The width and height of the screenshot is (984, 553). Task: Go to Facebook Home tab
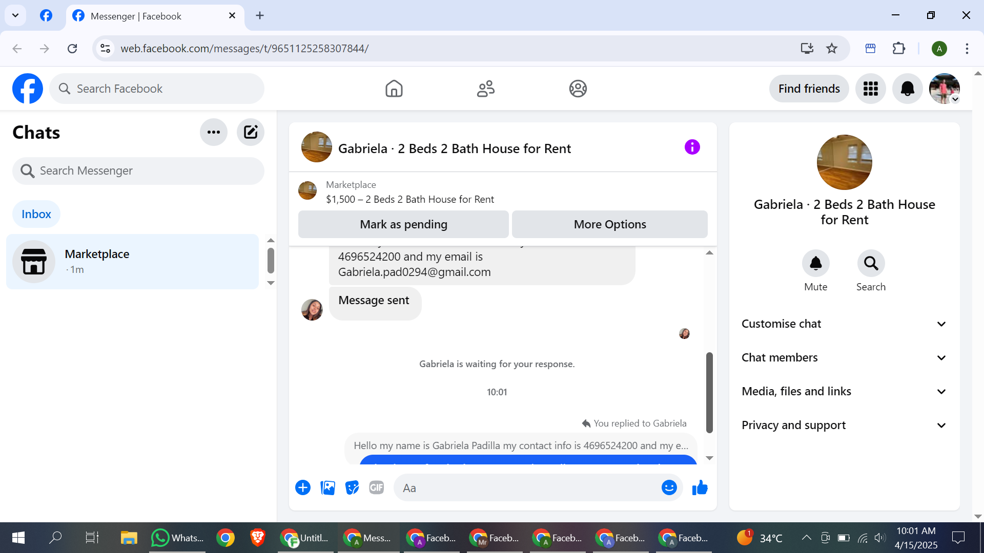coord(394,89)
